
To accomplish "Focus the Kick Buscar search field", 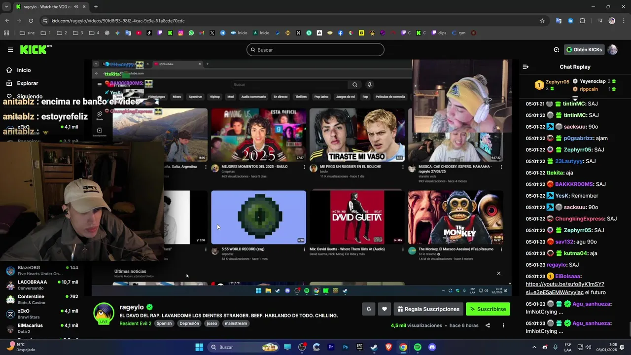I will pyautogui.click(x=315, y=50).
